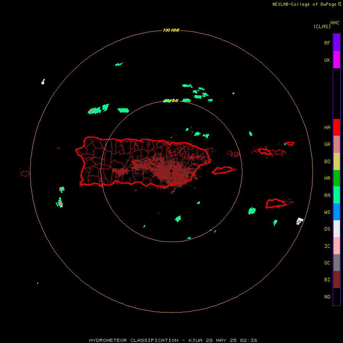Viewport: 343px width, 343px height.
Task: Pick the bright green RA legend swatch
Action: point(337,195)
